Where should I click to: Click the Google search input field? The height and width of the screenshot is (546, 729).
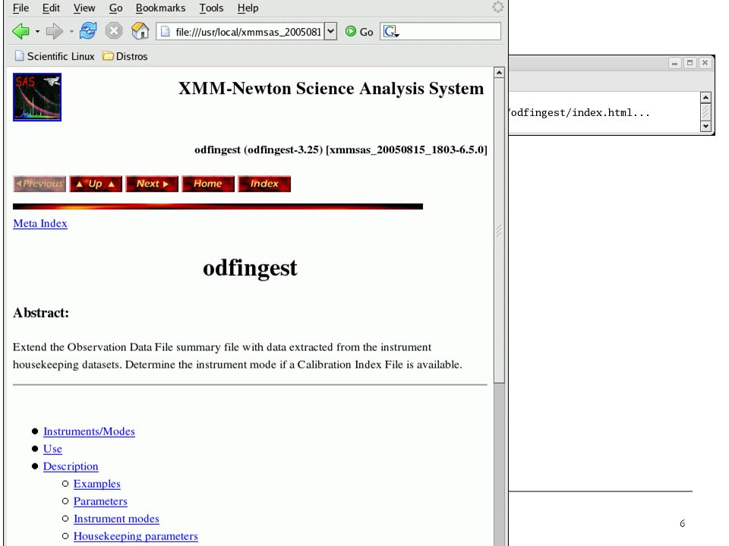click(x=450, y=32)
